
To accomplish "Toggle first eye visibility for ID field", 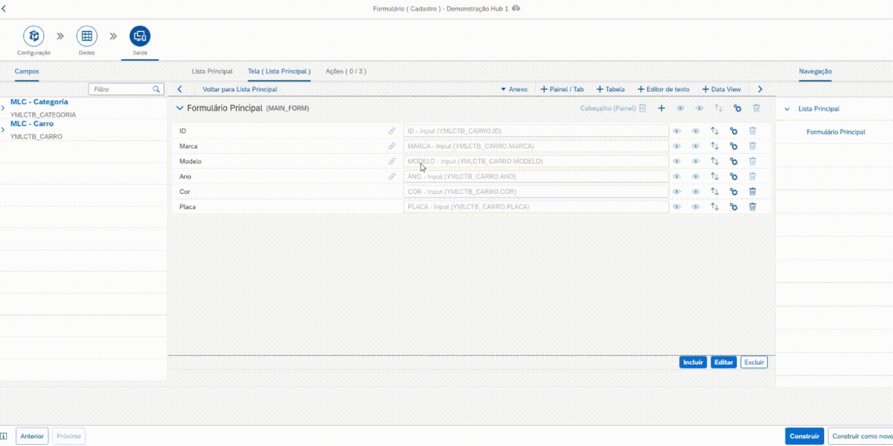I will point(677,131).
